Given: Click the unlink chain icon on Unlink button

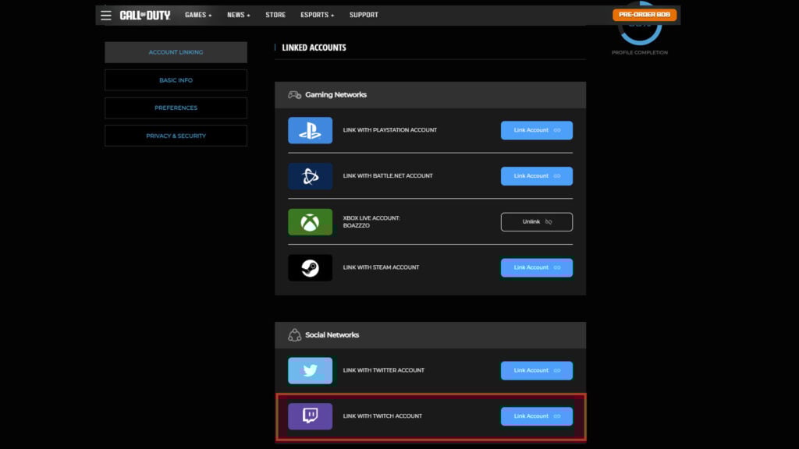Looking at the screenshot, I should tap(548, 221).
